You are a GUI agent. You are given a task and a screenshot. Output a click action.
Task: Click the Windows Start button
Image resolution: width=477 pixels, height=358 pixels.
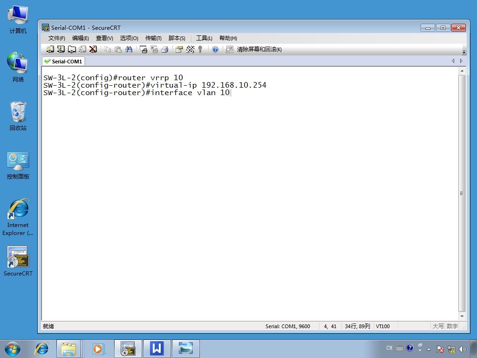pyautogui.click(x=13, y=349)
